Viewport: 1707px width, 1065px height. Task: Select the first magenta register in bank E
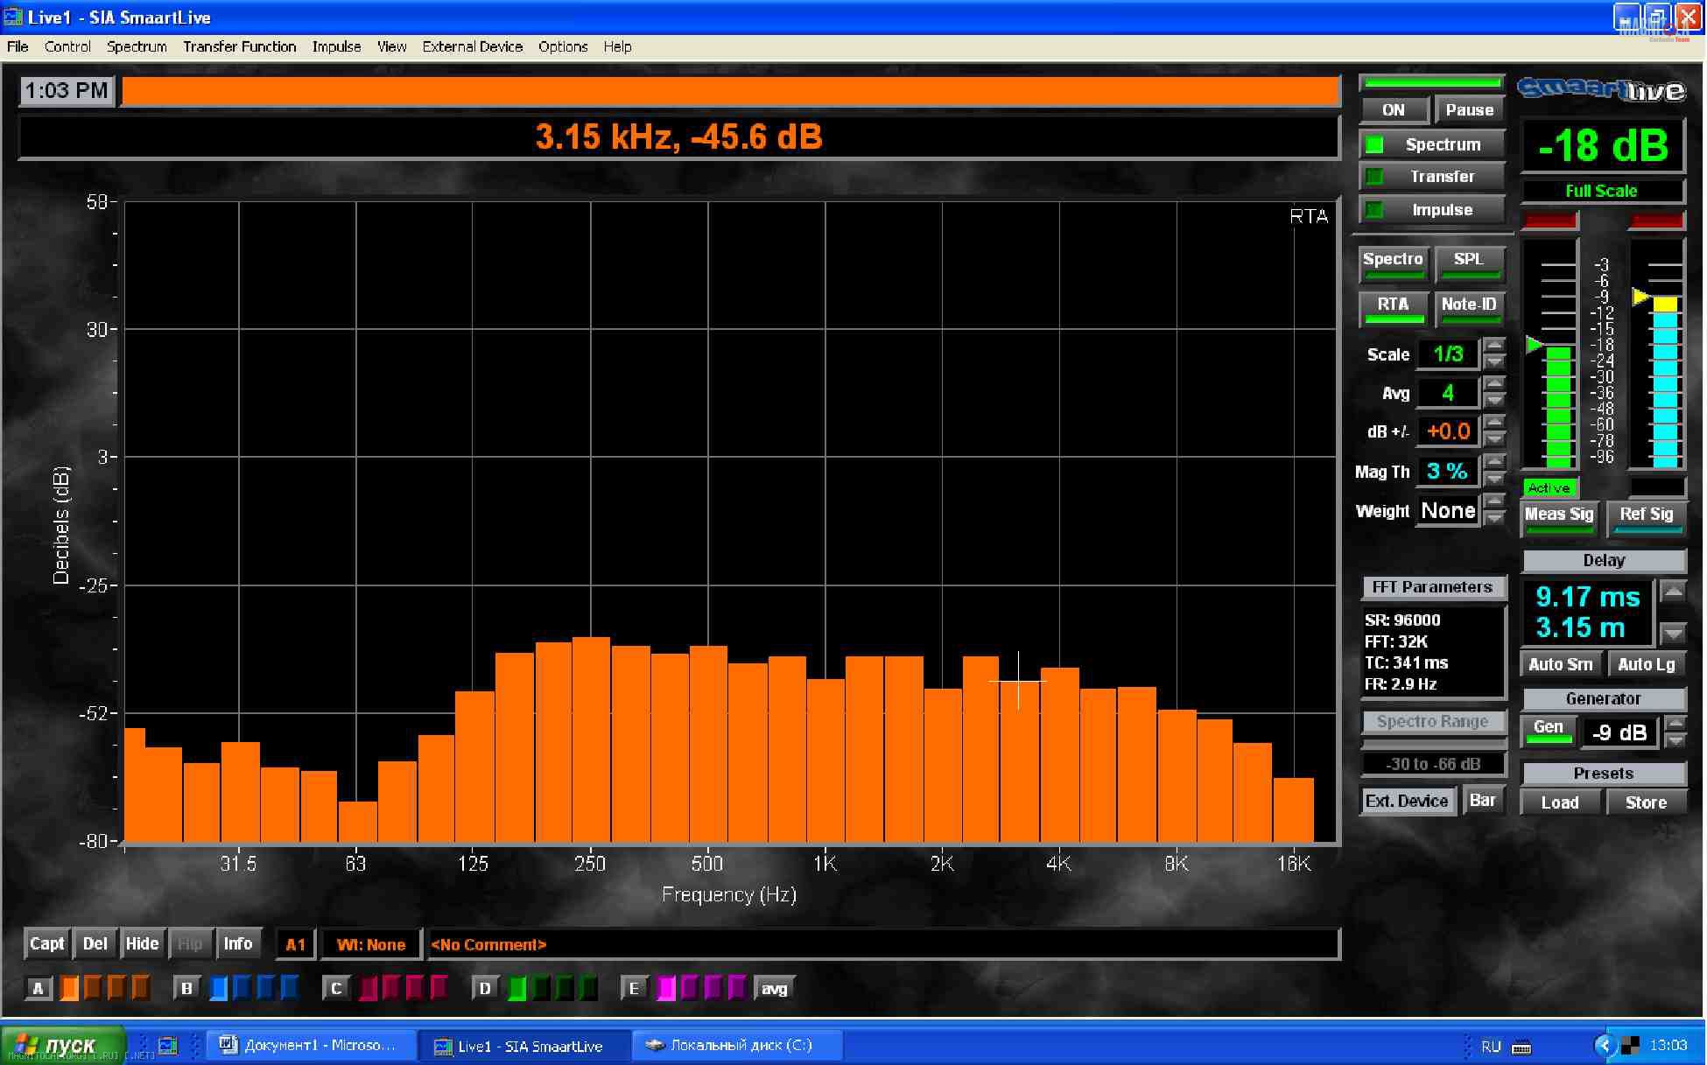coord(666,988)
